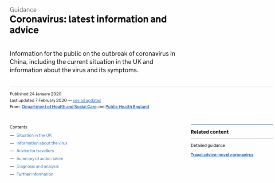Click the 'Contents' label

click(x=19, y=127)
